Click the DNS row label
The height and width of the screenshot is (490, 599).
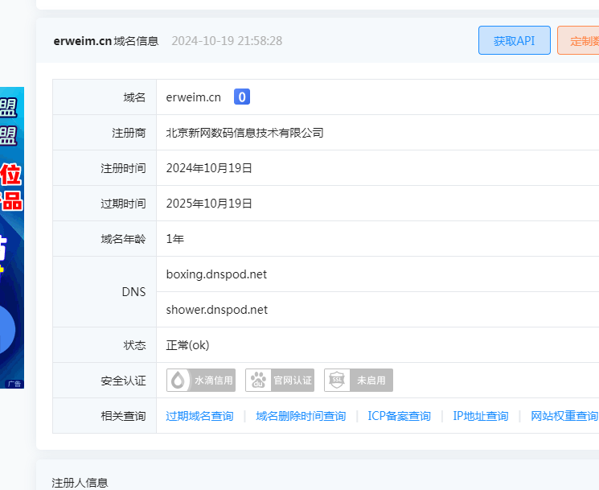coord(133,292)
